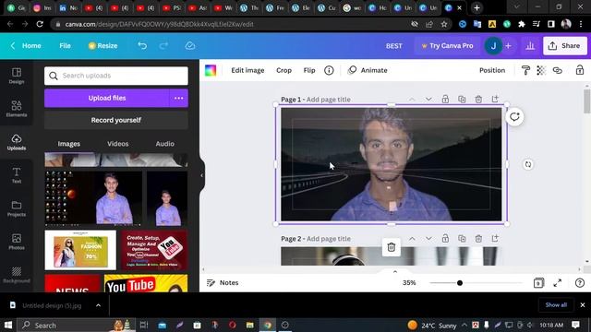The width and height of the screenshot is (591, 332).
Task: Add a page after Page 2 icon
Action: (495, 238)
